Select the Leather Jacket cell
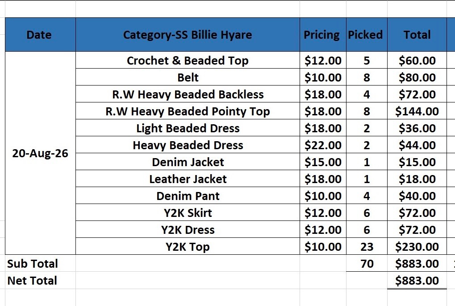Image resolution: width=455 pixels, height=306 pixels. tap(188, 179)
